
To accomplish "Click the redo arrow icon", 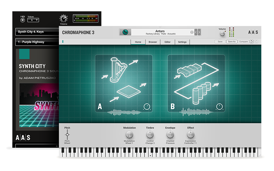I will coord(256,42).
